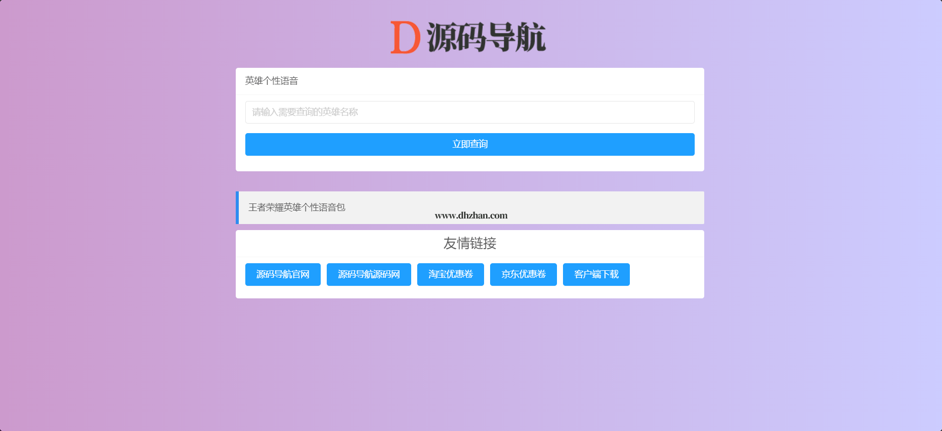Visit the 淘宝优惠卷 link

coord(450,274)
